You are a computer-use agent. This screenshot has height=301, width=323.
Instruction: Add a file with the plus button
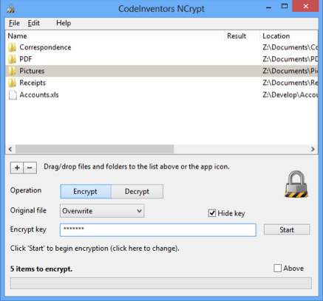coord(17,168)
